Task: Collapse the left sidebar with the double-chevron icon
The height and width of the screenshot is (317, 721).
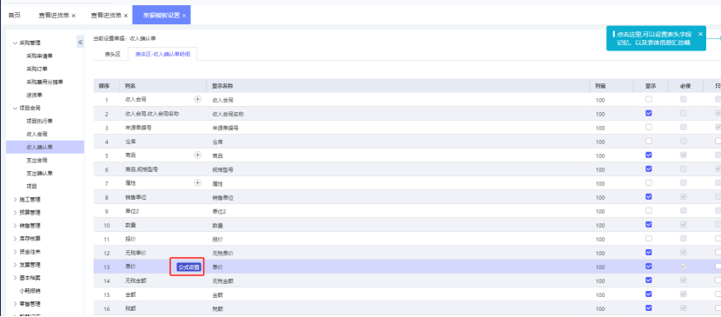Action: (80, 43)
